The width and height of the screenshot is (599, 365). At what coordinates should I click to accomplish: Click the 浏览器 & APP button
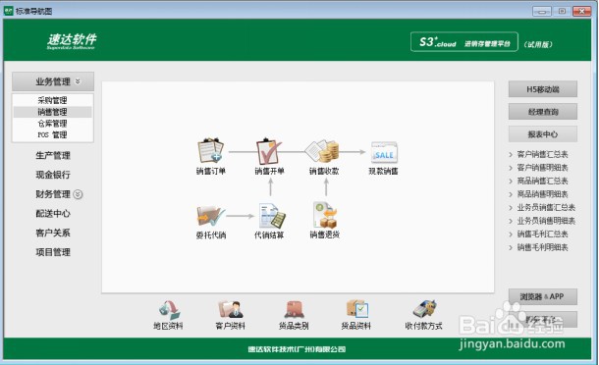(x=542, y=296)
